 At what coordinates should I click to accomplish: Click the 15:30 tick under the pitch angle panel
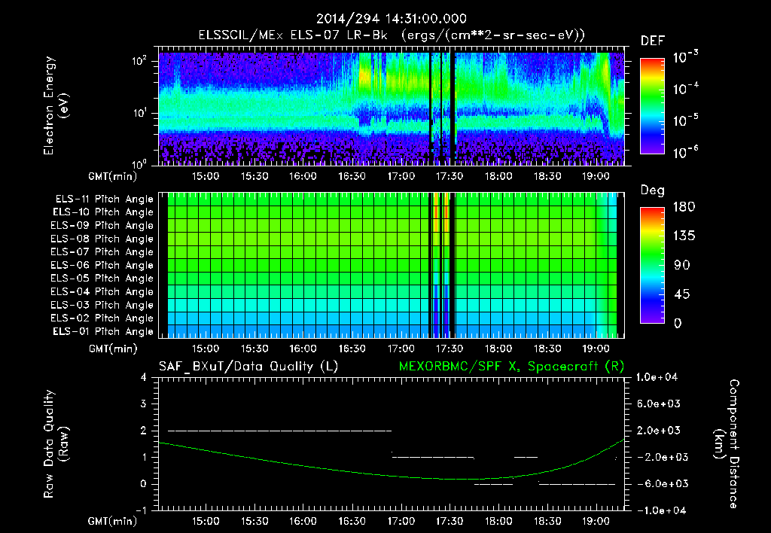[254, 349]
